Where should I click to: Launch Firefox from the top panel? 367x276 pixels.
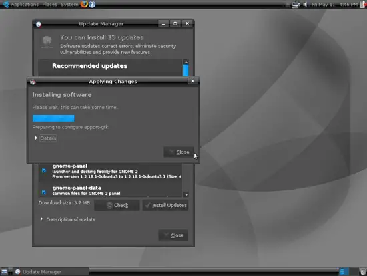(84, 4)
